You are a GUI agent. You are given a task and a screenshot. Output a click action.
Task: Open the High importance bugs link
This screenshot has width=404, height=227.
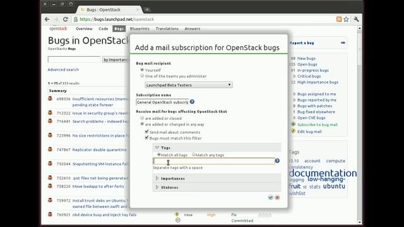pyautogui.click(x=318, y=82)
